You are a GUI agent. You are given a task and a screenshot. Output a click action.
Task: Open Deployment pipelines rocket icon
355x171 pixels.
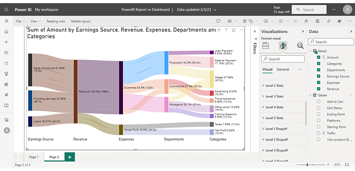[6, 95]
